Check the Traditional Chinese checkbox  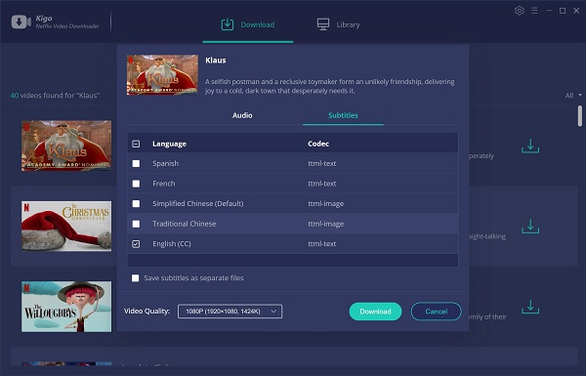point(136,224)
